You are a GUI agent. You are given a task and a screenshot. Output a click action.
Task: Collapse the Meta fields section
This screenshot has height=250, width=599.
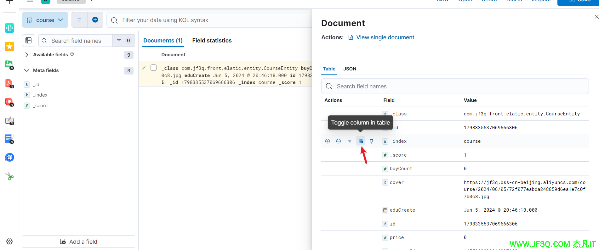[x=27, y=70]
